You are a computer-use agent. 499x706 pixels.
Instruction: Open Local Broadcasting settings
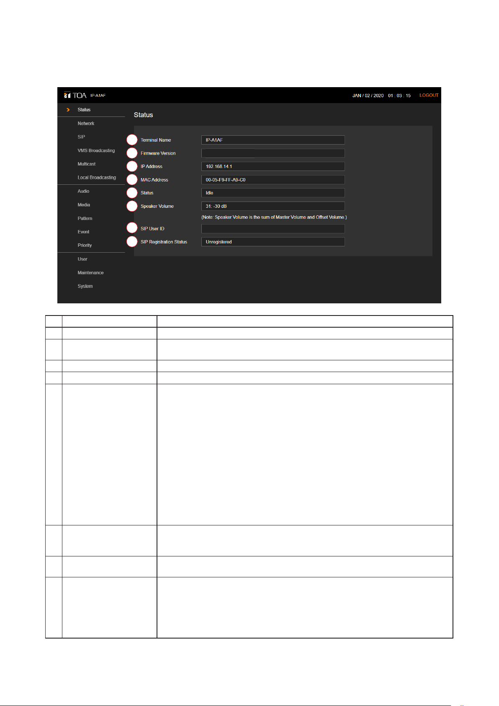pyautogui.click(x=97, y=178)
